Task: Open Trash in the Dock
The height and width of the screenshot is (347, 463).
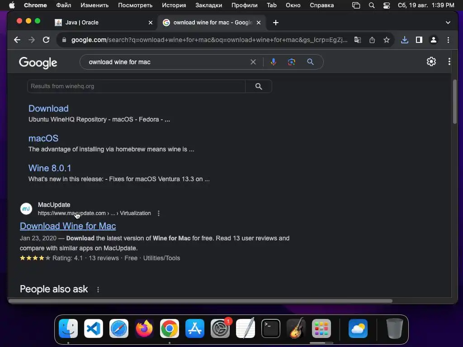Action: [394, 328]
